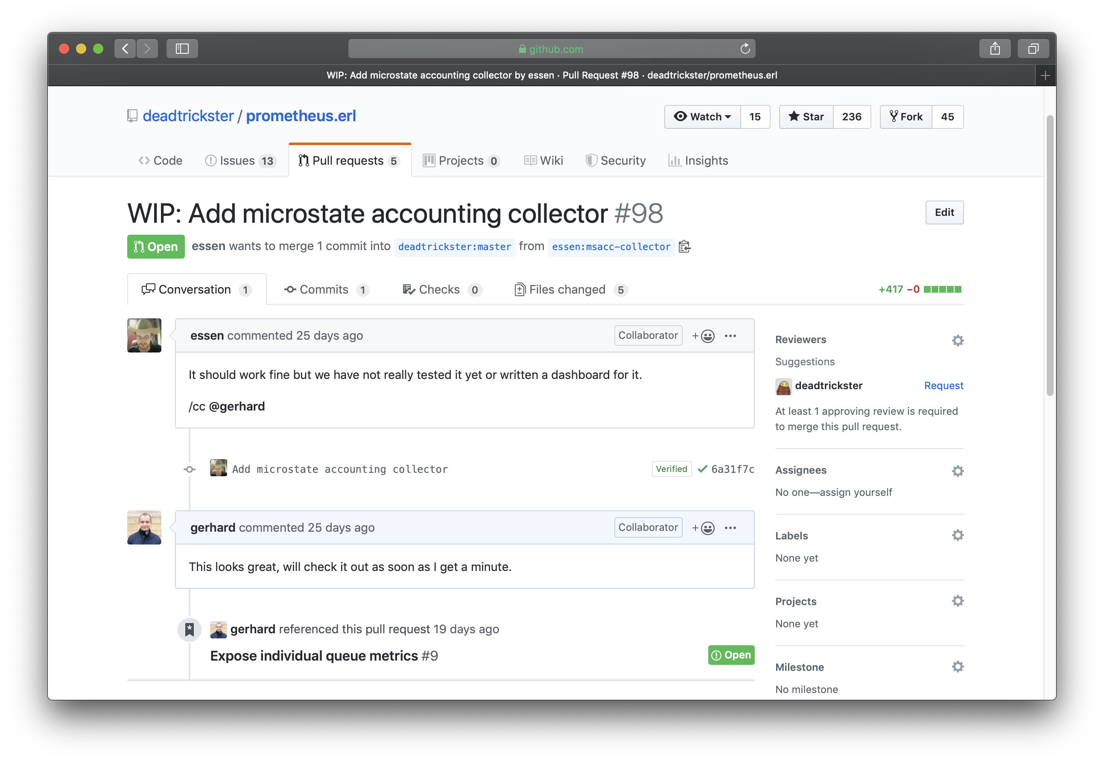Screen dimensions: 1104x763
Task: Open Reviewers gear settings
Action: tap(957, 341)
